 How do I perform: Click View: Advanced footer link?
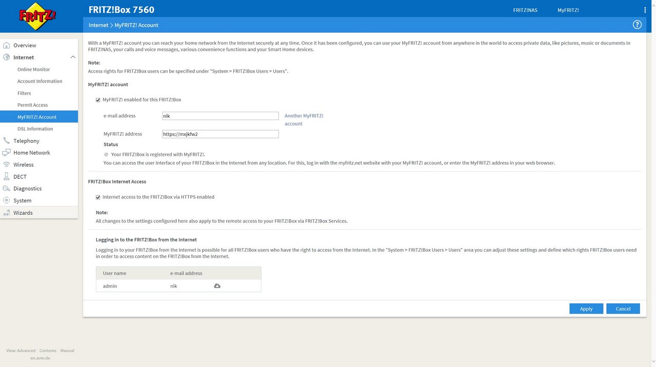coord(21,351)
